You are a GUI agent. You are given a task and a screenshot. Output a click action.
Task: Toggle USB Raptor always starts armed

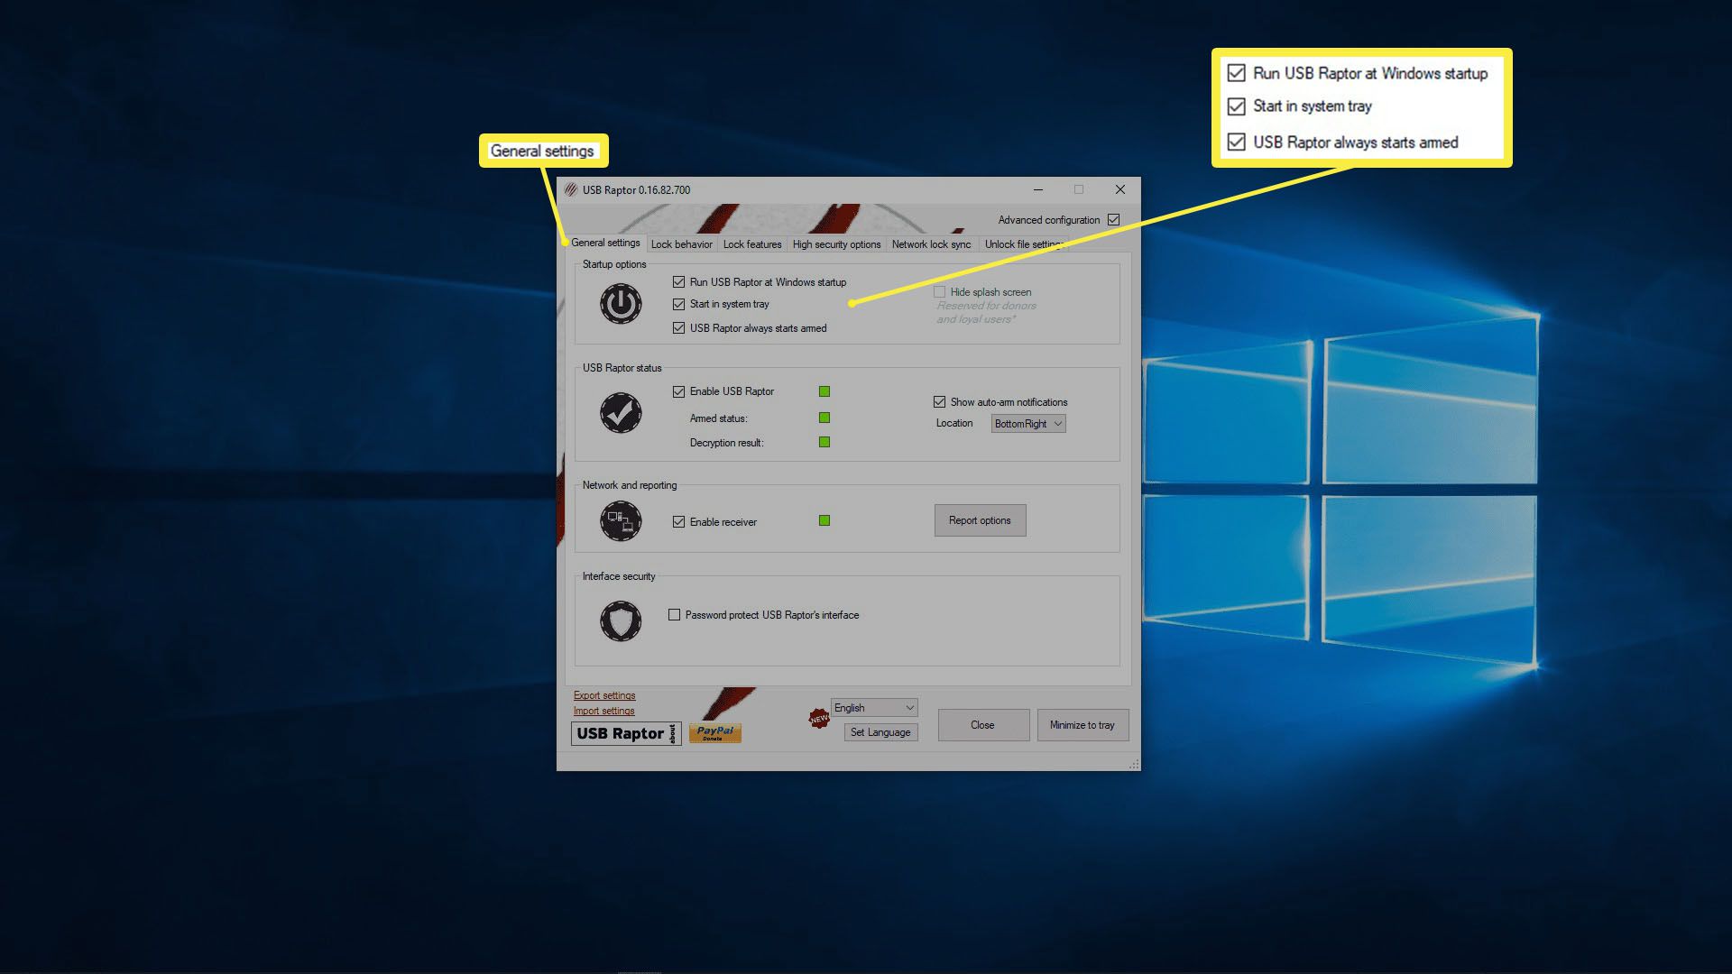[678, 328]
